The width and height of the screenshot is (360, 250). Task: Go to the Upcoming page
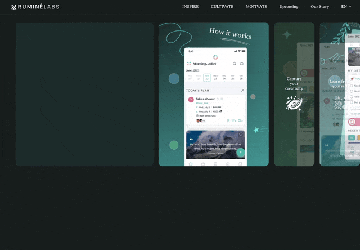289,7
